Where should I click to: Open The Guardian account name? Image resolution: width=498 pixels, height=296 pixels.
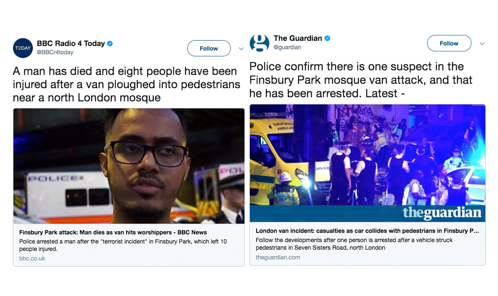tap(298, 38)
